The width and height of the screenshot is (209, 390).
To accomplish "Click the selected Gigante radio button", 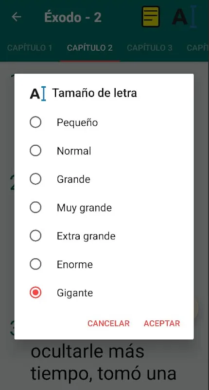I will tap(35, 292).
